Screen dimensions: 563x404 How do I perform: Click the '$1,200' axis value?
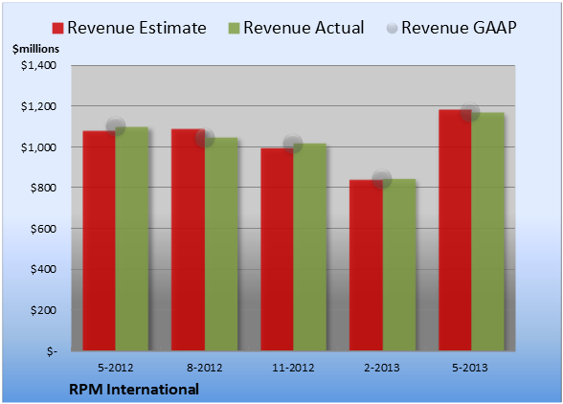pos(38,106)
